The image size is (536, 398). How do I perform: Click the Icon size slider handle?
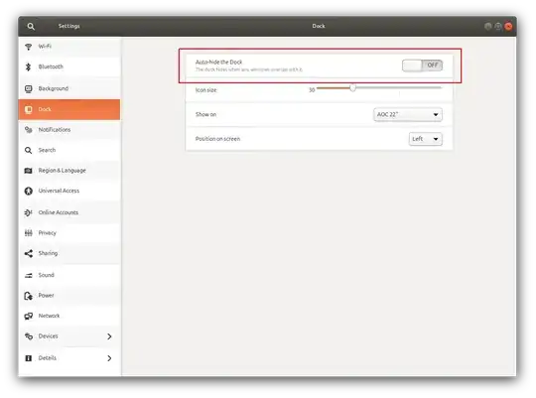pyautogui.click(x=352, y=88)
